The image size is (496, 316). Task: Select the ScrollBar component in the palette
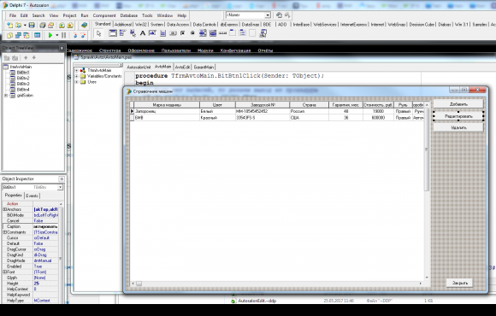(222, 33)
